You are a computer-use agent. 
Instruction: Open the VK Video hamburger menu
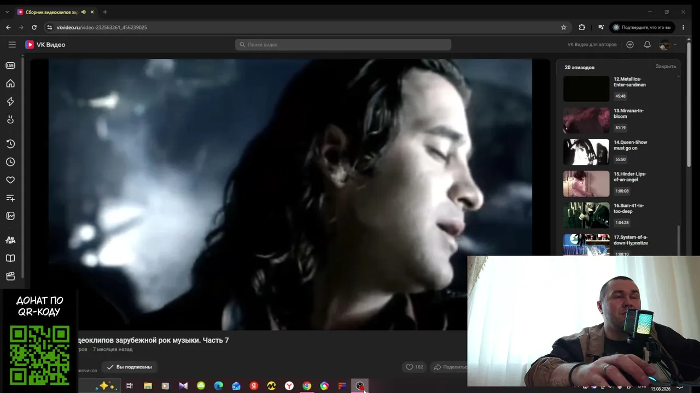[x=12, y=45]
